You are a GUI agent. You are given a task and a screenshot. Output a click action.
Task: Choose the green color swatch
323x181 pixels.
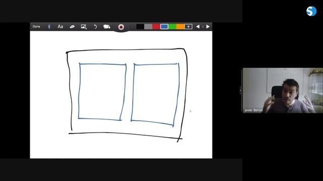coord(172,27)
